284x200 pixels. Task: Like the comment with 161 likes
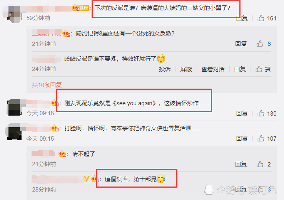point(261,18)
